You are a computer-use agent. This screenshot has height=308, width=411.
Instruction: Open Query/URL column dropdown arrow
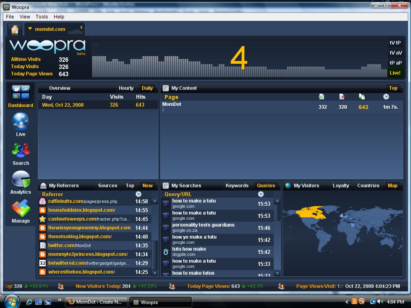pyautogui.click(x=260, y=194)
